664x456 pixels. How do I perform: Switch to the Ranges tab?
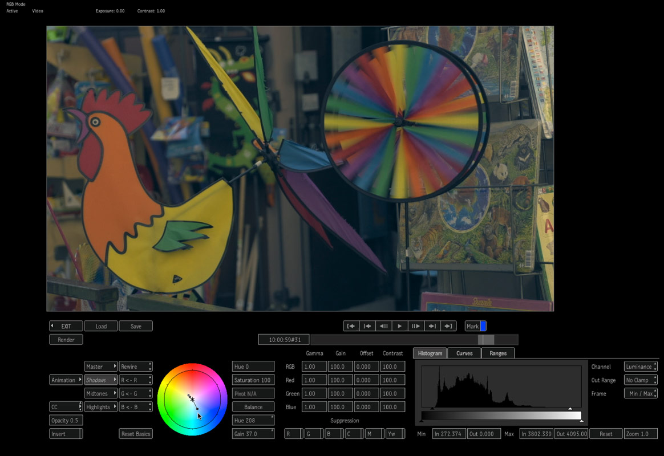tap(498, 353)
